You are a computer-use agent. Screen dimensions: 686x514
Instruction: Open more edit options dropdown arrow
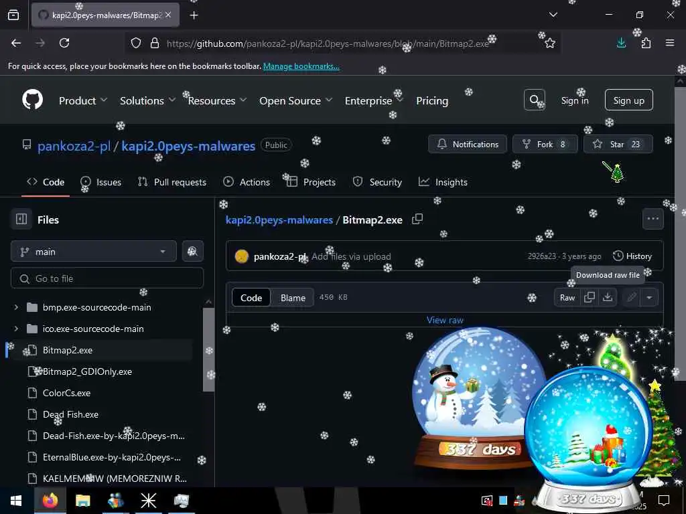coord(649,297)
